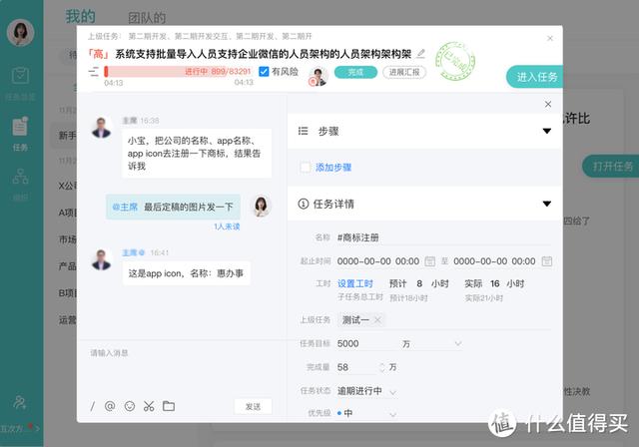639x447 pixels.
Task: Open the folder attachment icon
Action: click(169, 406)
